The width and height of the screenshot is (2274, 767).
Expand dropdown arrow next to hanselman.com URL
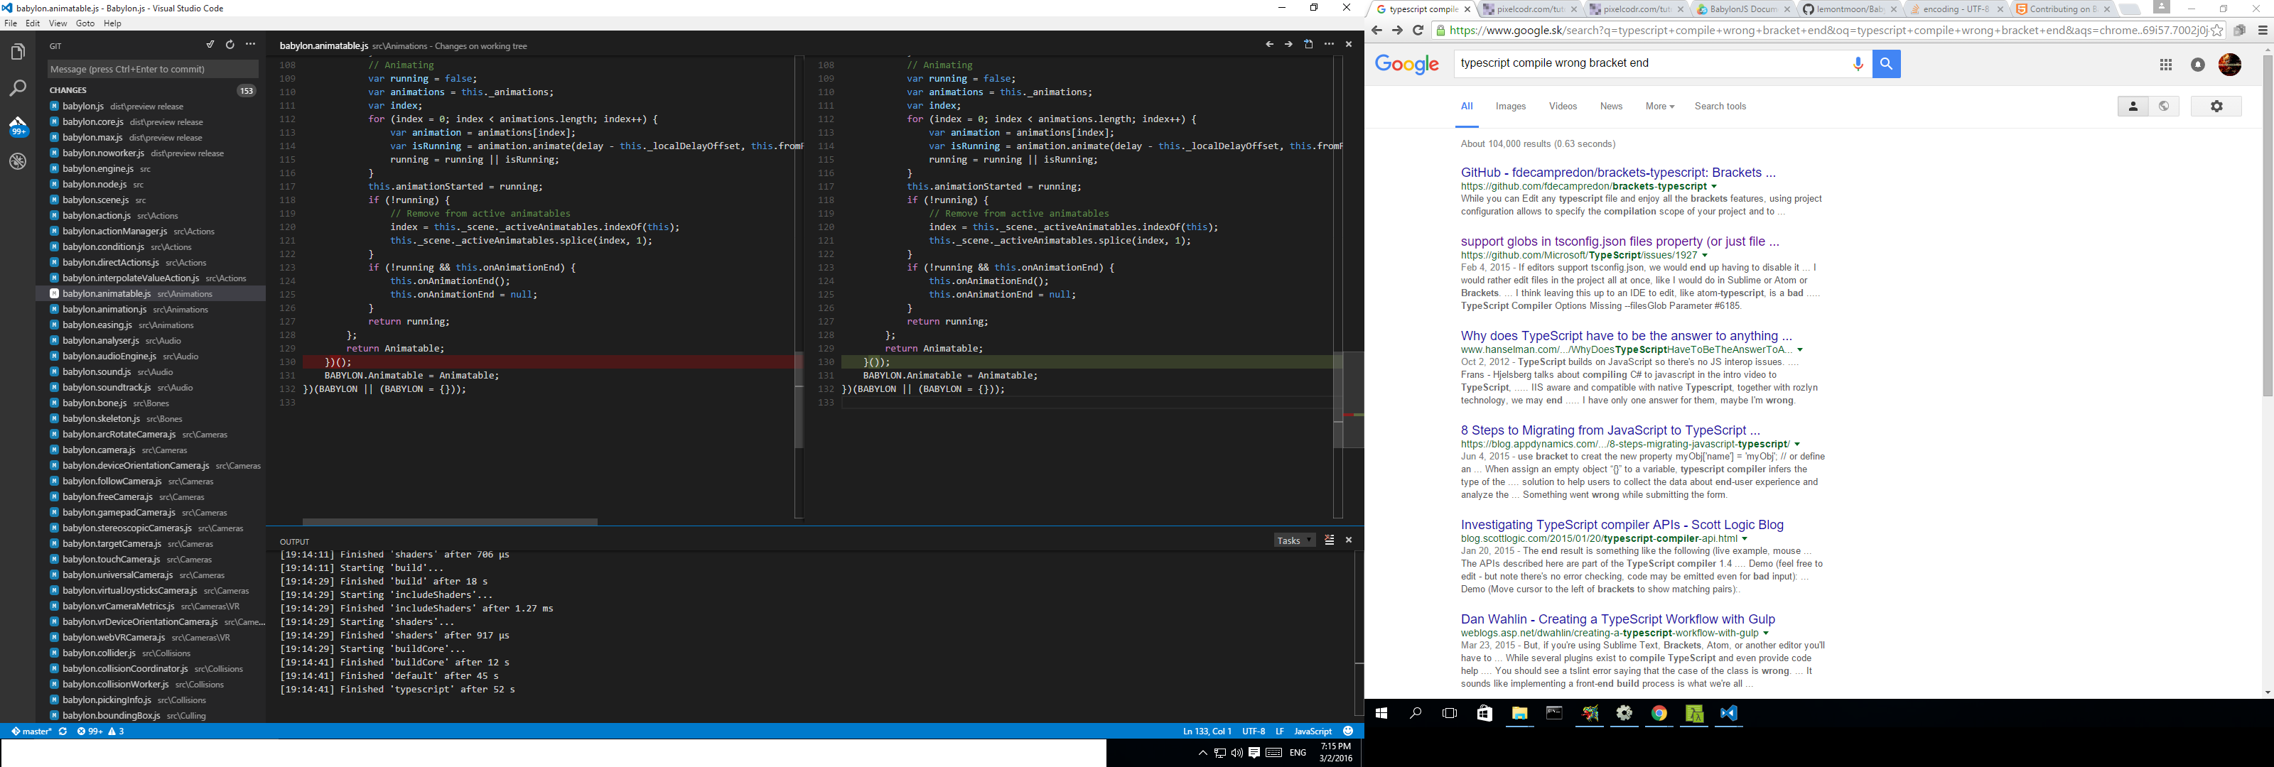1800,350
